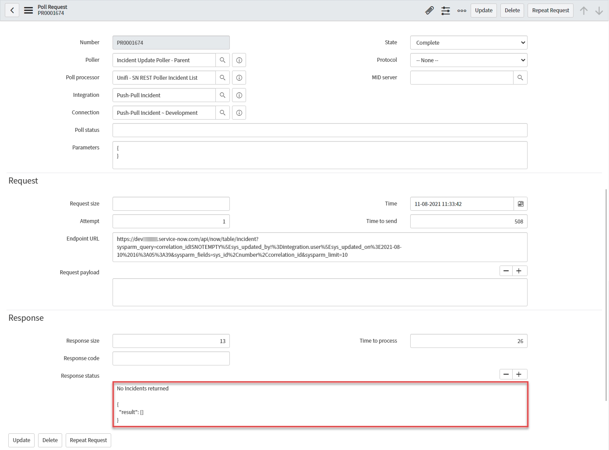Expand the State dropdown
Image resolution: width=609 pixels, height=450 pixels.
point(468,43)
